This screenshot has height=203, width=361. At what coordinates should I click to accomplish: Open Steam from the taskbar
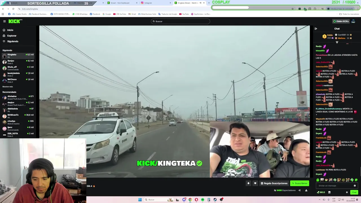pos(215,200)
